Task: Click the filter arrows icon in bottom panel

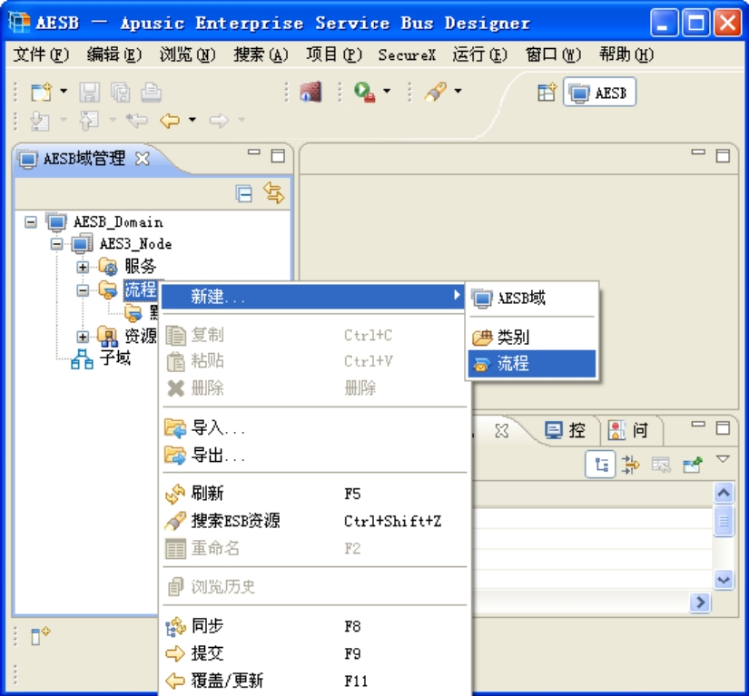Action: (631, 465)
